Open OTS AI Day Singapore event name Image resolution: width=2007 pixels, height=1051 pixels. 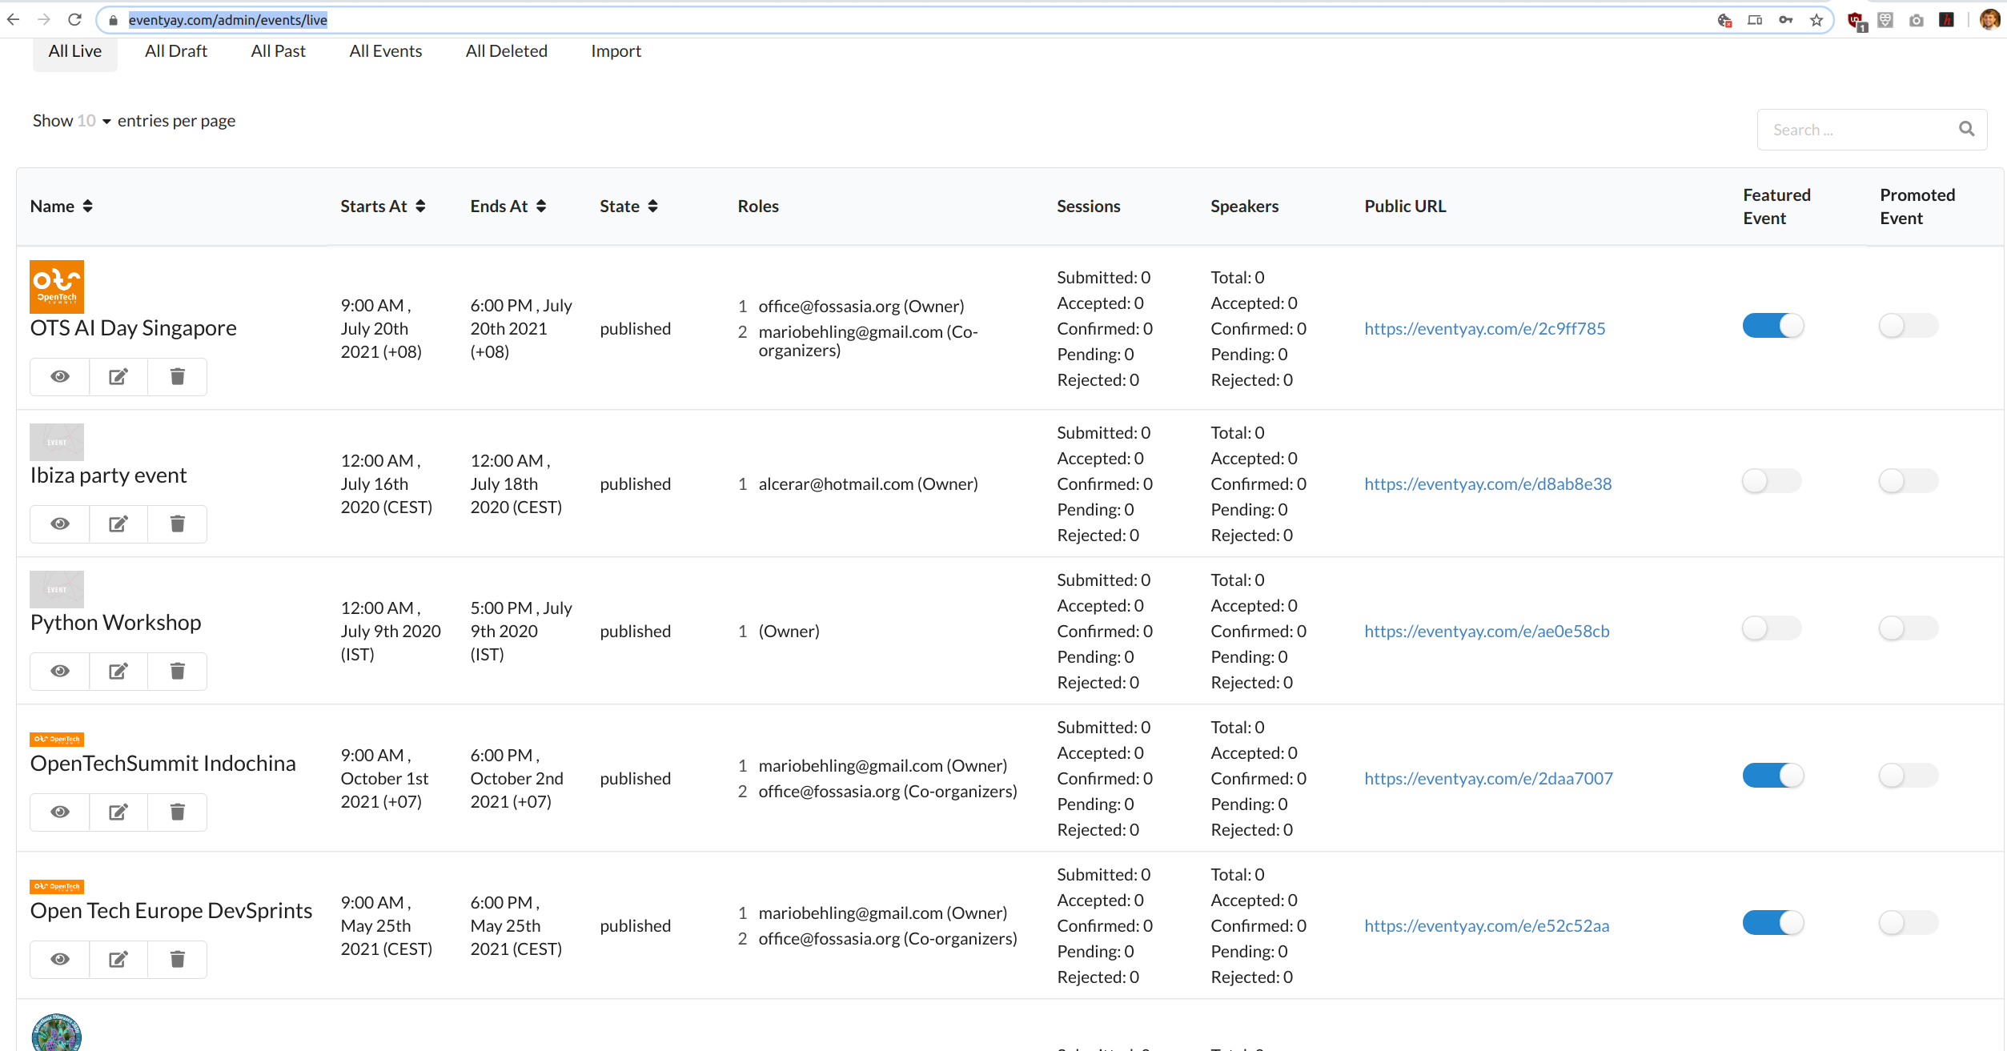click(133, 328)
